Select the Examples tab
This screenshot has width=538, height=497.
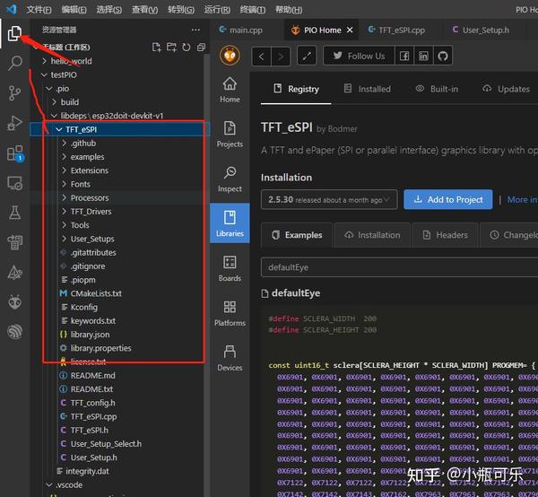[297, 235]
